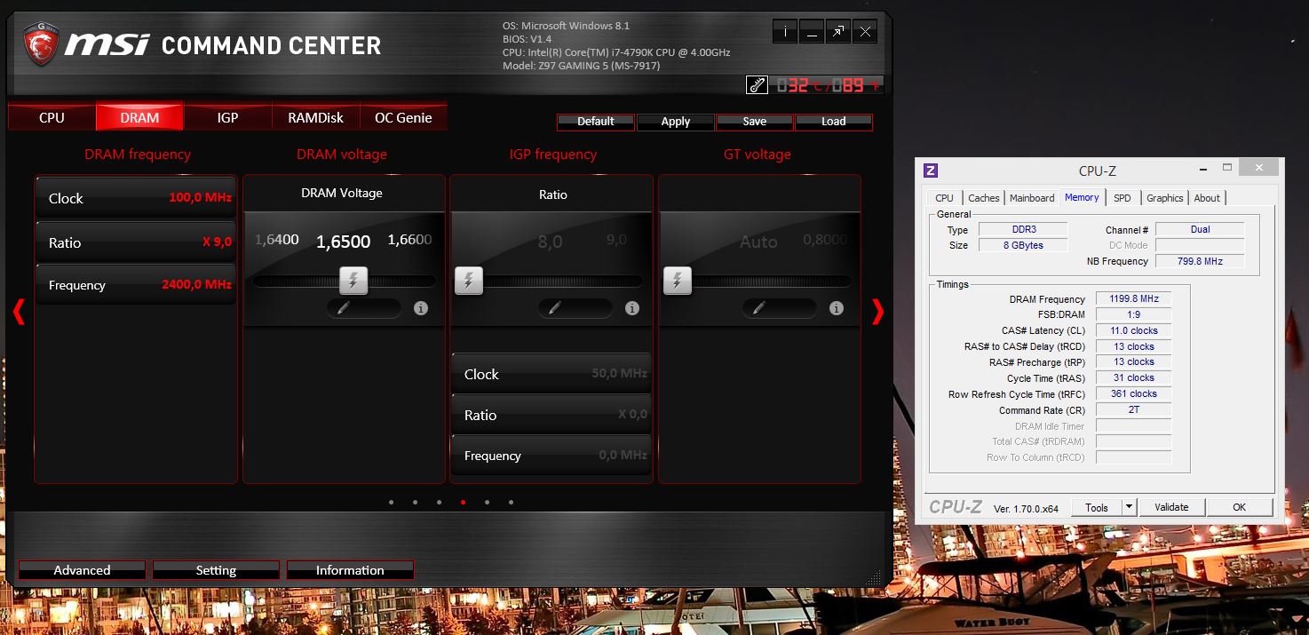Switch to CPU-Z Mainboard tab

[1032, 198]
